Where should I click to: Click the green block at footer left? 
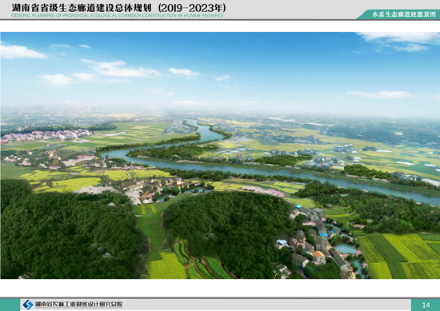click(10, 305)
